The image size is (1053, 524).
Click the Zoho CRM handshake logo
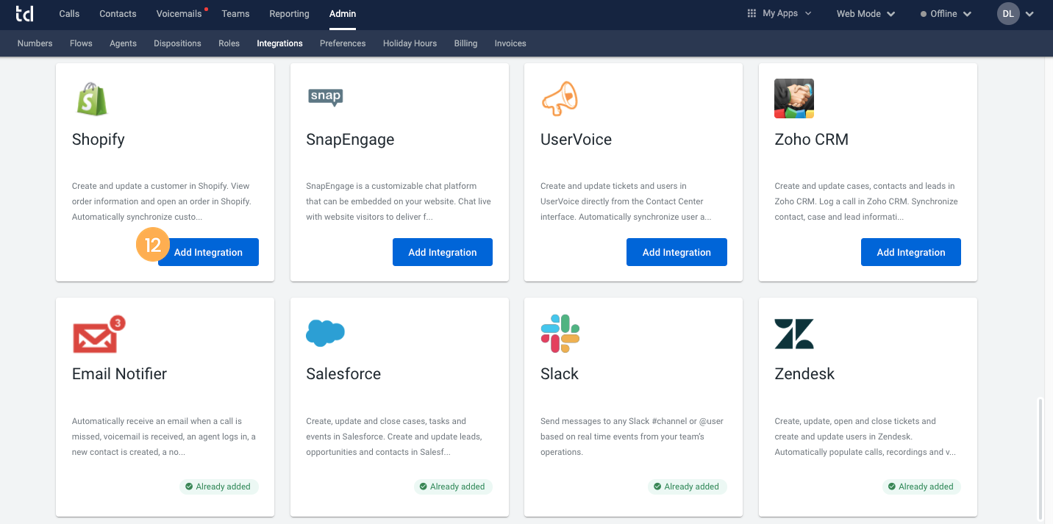point(794,98)
